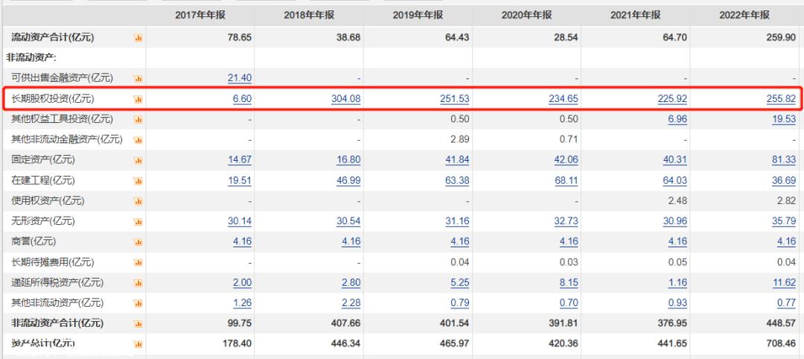Open chart icon for 商誉 row

coord(138,242)
